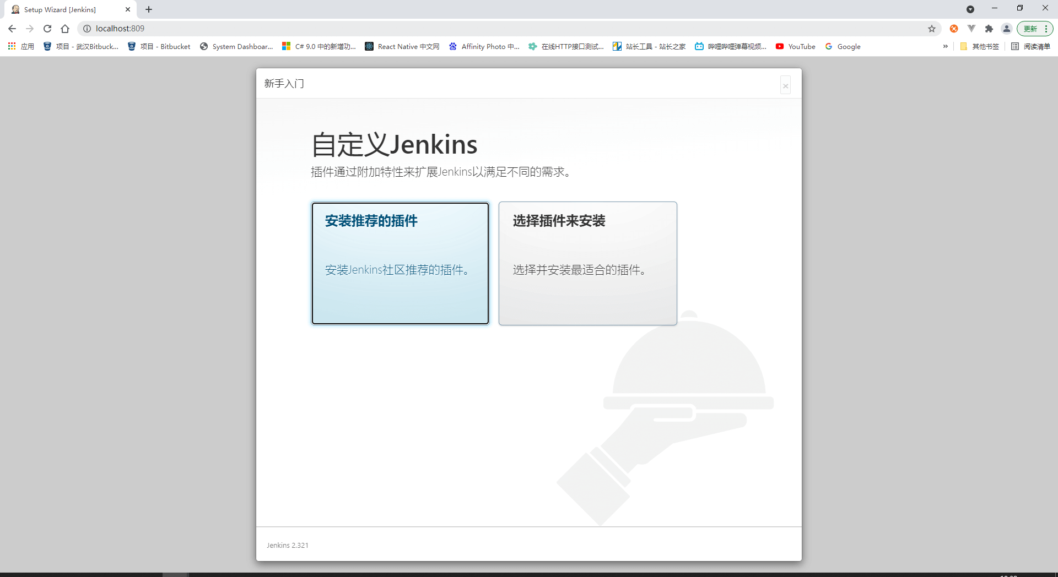Close the 新手入门 setup wizard dialog
The height and width of the screenshot is (577, 1058).
pyautogui.click(x=785, y=85)
